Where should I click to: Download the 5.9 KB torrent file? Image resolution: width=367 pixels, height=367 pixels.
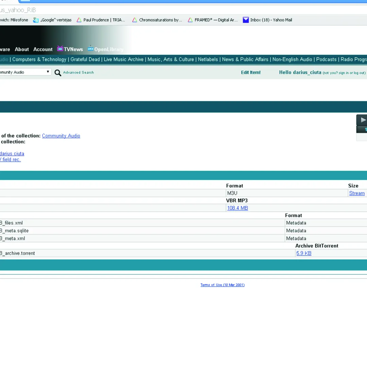coord(304,253)
